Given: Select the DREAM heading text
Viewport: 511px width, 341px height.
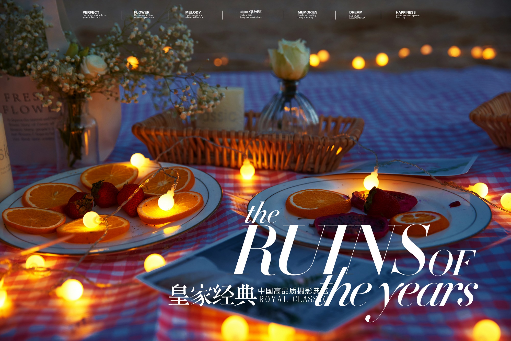Looking at the screenshot, I should click(356, 12).
